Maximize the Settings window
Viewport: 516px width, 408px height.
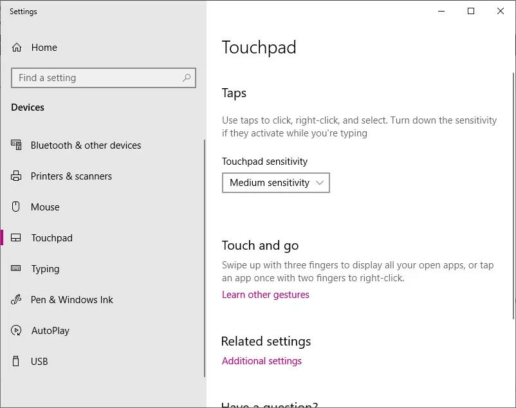click(x=471, y=11)
